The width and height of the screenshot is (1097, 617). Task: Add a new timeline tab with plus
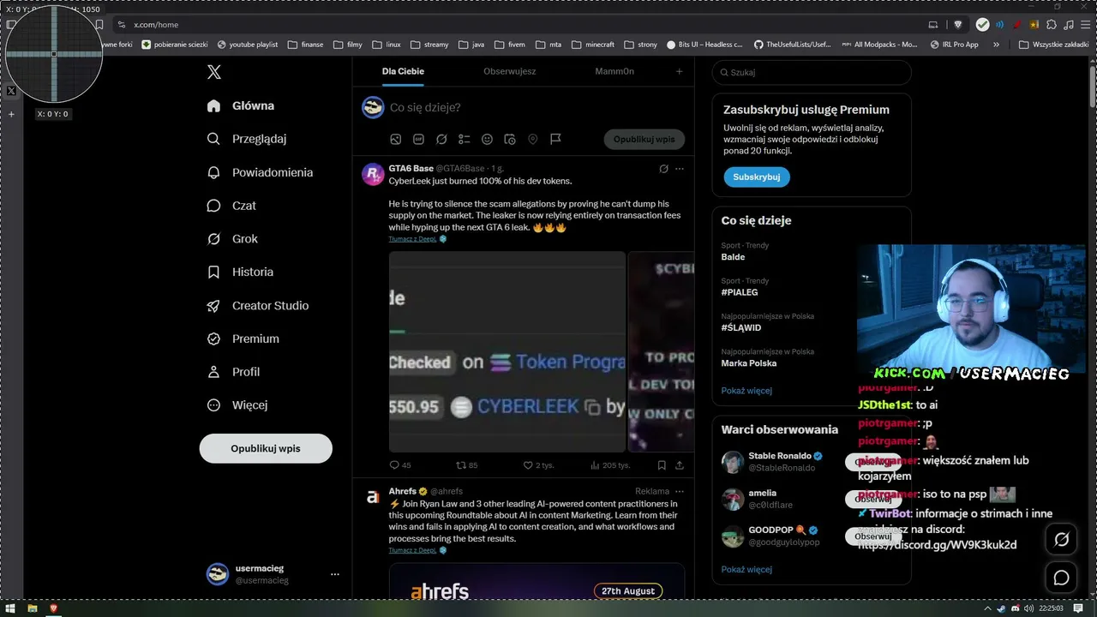point(679,71)
